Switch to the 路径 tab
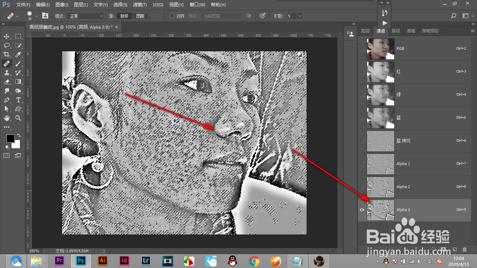 pos(396,31)
